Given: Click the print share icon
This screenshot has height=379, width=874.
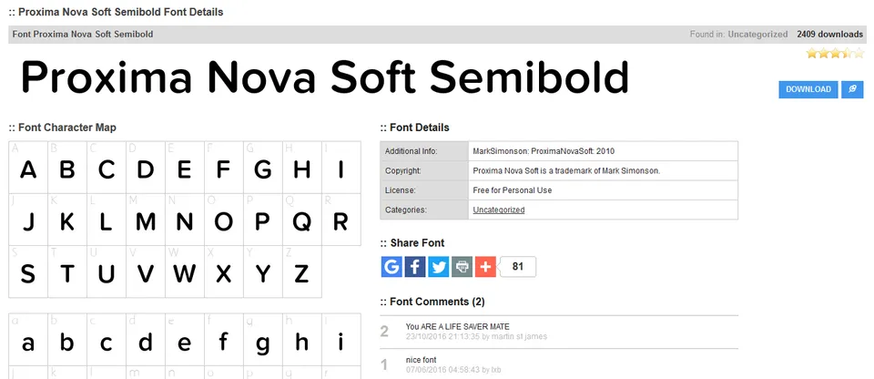Looking at the screenshot, I should click(x=462, y=267).
